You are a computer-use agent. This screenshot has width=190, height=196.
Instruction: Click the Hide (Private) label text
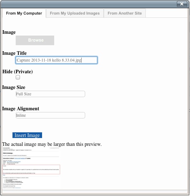click(17, 71)
